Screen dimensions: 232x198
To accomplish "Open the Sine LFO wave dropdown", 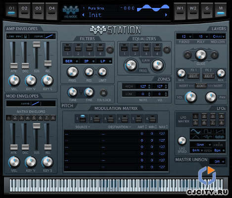I will pyautogui.click(x=202, y=145).
